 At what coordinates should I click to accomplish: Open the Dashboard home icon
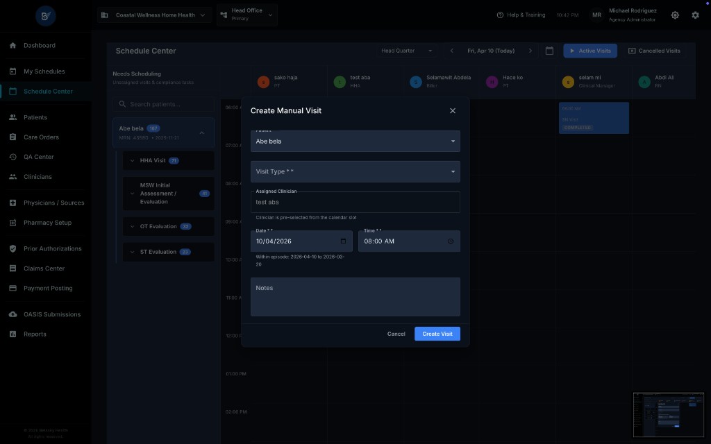point(12,45)
